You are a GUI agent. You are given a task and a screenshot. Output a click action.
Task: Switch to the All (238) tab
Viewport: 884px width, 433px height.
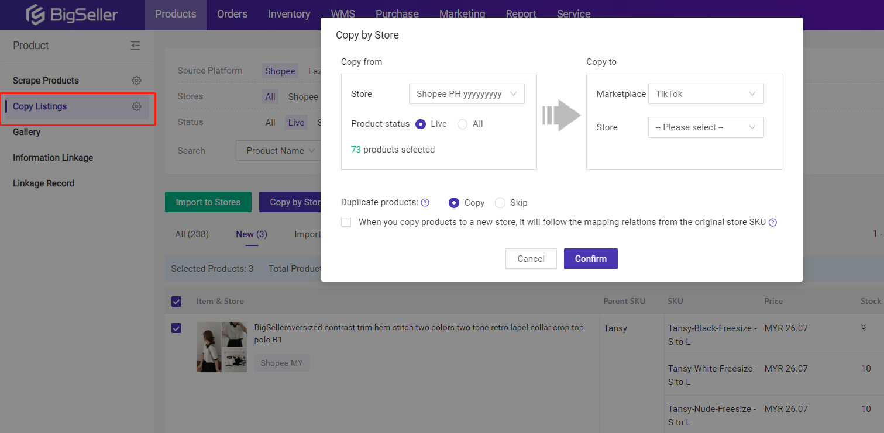click(192, 234)
